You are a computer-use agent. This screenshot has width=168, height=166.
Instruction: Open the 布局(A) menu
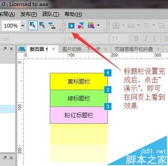7,14
